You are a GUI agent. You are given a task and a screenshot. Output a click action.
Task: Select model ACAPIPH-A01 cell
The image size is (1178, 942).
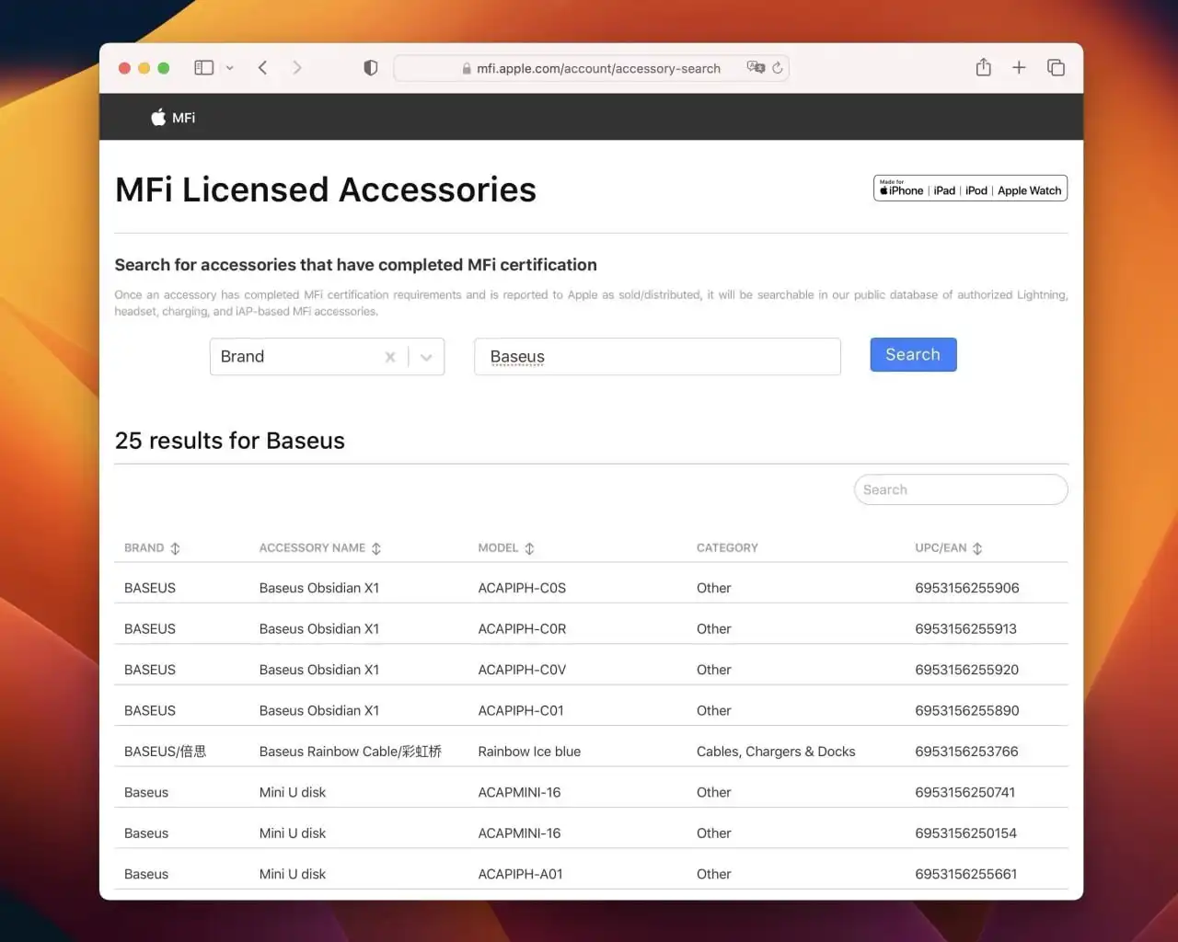[520, 874]
